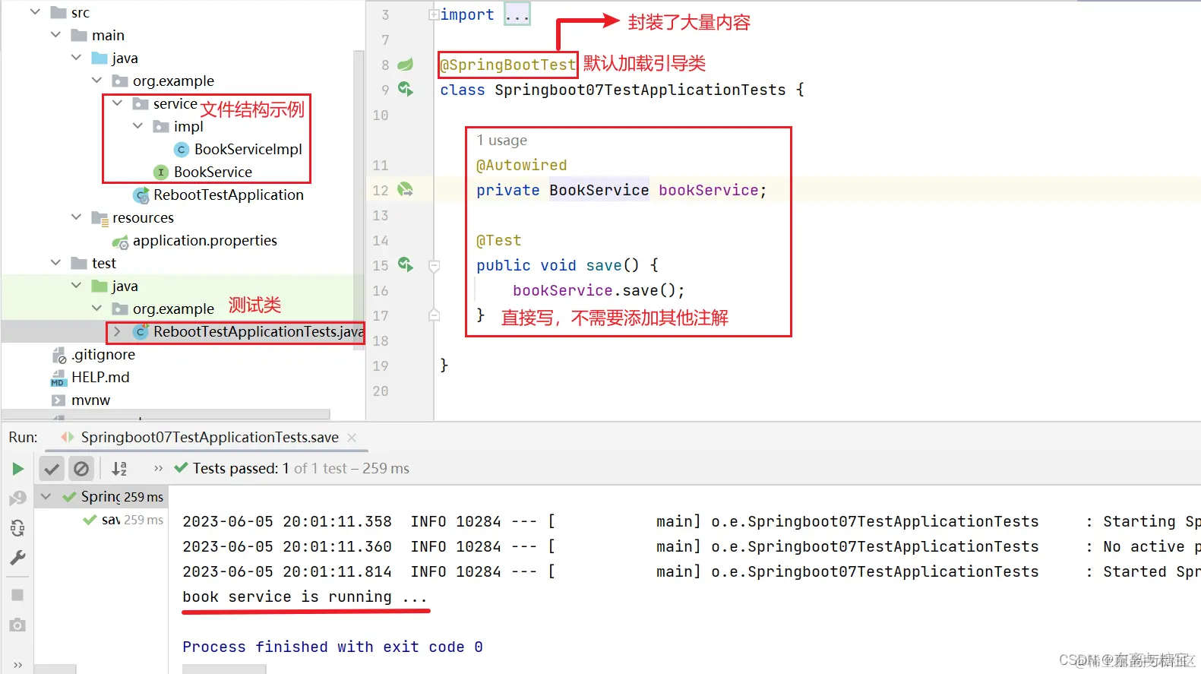Collapse Springboot07TestApplicationTests result node
This screenshot has height=674, width=1201.
[46, 496]
